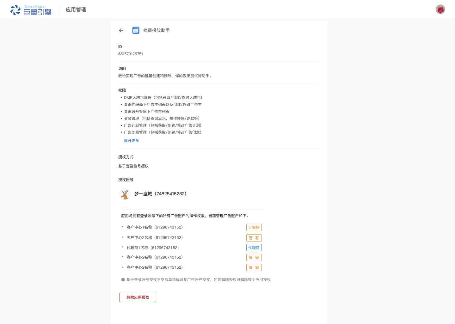Select the 客户中心1名称 account entry
The image size is (455, 324).
pos(155,227)
